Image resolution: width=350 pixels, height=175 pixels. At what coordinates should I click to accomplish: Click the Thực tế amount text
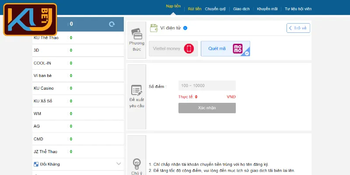coord(188,97)
